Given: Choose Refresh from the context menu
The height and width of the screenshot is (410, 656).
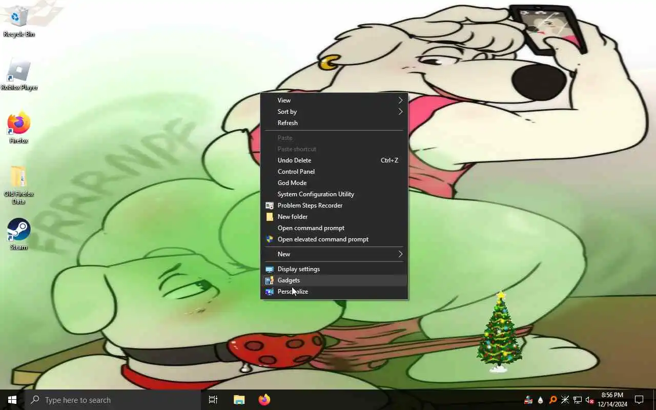Looking at the screenshot, I should coord(334,123).
